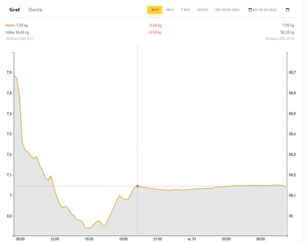
Task: Click the 7,05 kg value
Action: click(x=288, y=25)
